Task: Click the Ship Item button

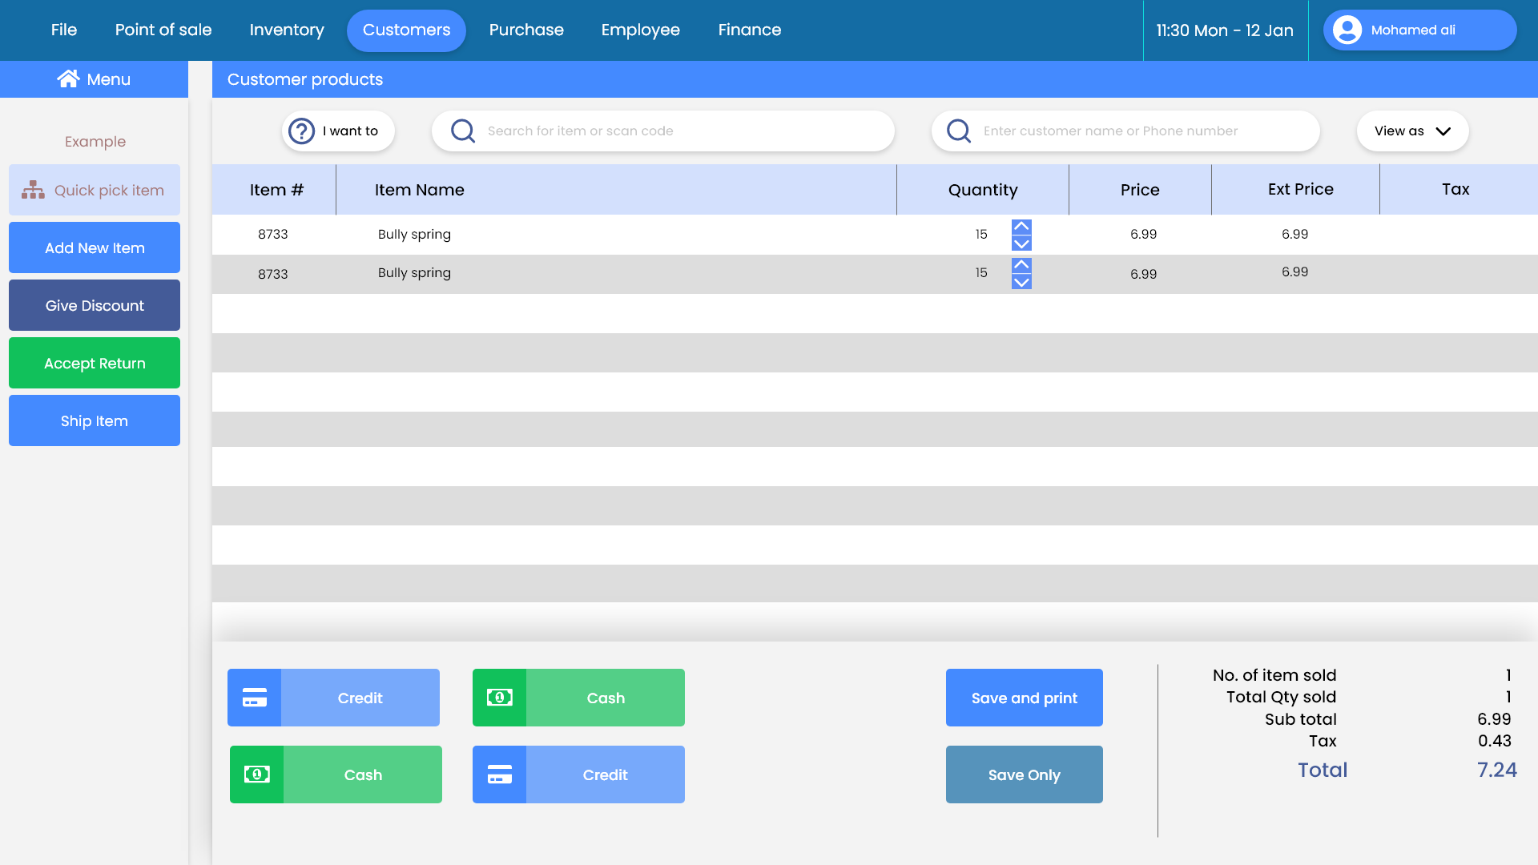Action: click(x=95, y=420)
